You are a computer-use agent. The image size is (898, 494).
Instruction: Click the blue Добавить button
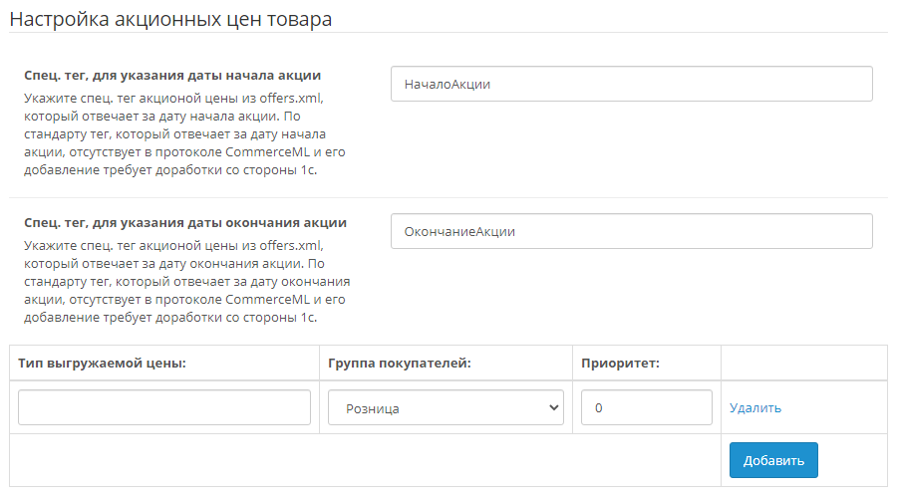(773, 460)
